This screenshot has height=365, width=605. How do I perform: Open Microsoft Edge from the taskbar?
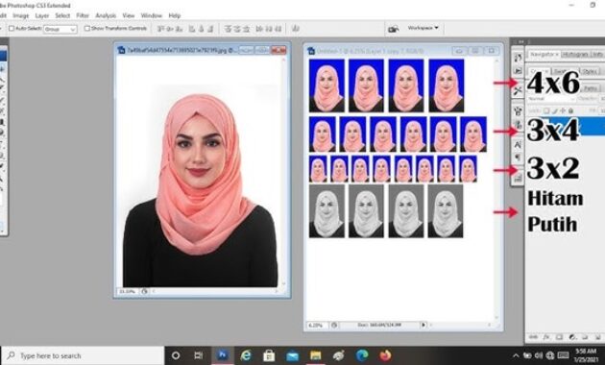[361, 355]
